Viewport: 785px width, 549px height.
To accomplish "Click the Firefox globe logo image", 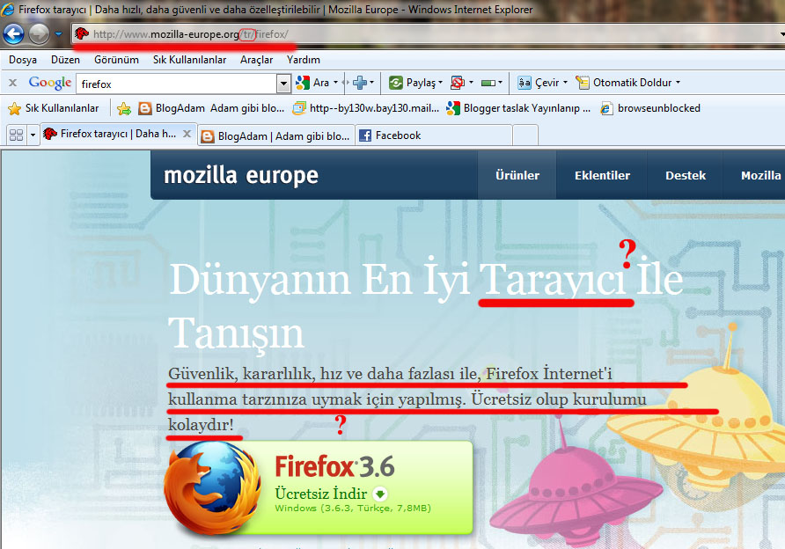I will (x=213, y=489).
